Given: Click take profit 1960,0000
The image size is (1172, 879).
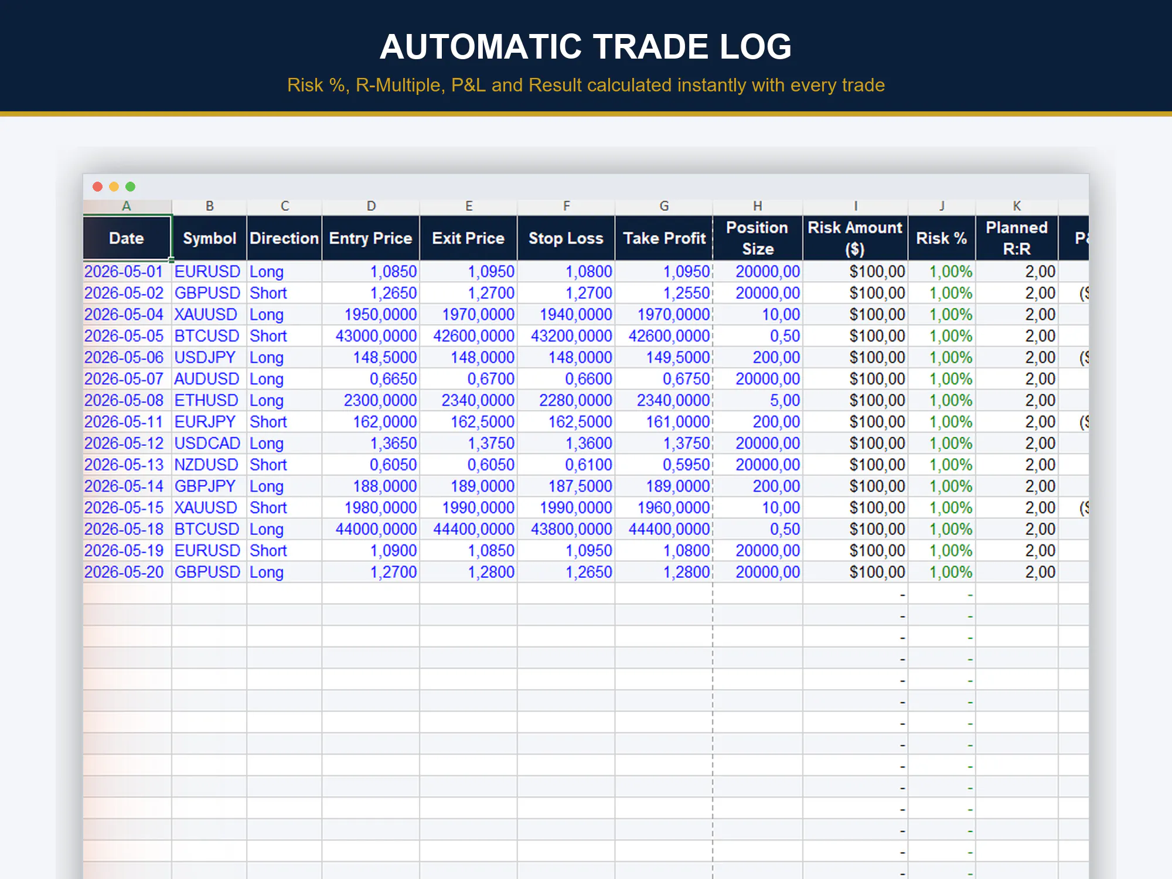Looking at the screenshot, I should tap(664, 508).
